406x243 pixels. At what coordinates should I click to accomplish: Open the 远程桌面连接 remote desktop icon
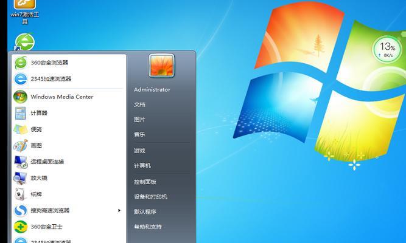[21, 162]
